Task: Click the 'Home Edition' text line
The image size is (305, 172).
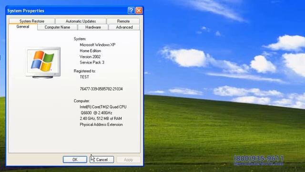Action: coord(90,51)
